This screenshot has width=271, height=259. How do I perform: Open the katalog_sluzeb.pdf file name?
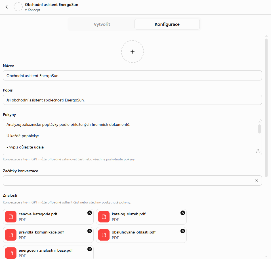click(129, 214)
